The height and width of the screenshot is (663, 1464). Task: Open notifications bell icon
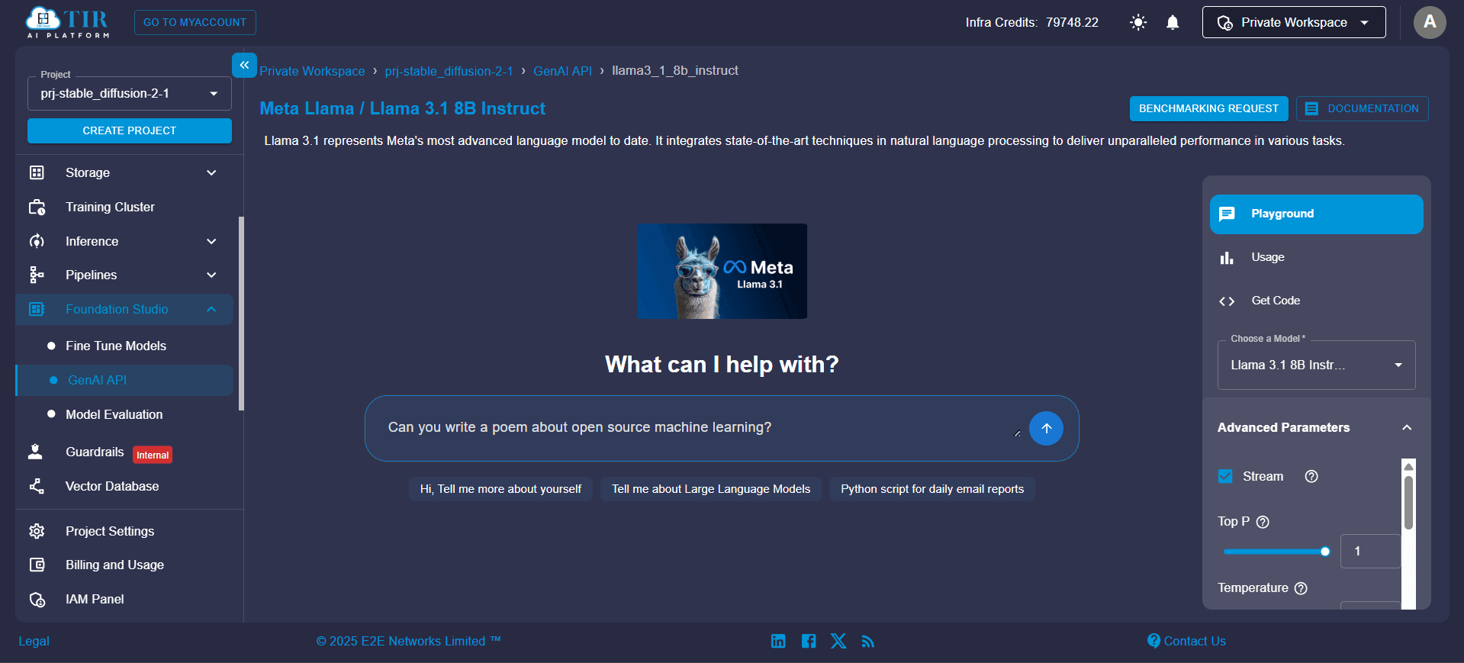[x=1173, y=22]
